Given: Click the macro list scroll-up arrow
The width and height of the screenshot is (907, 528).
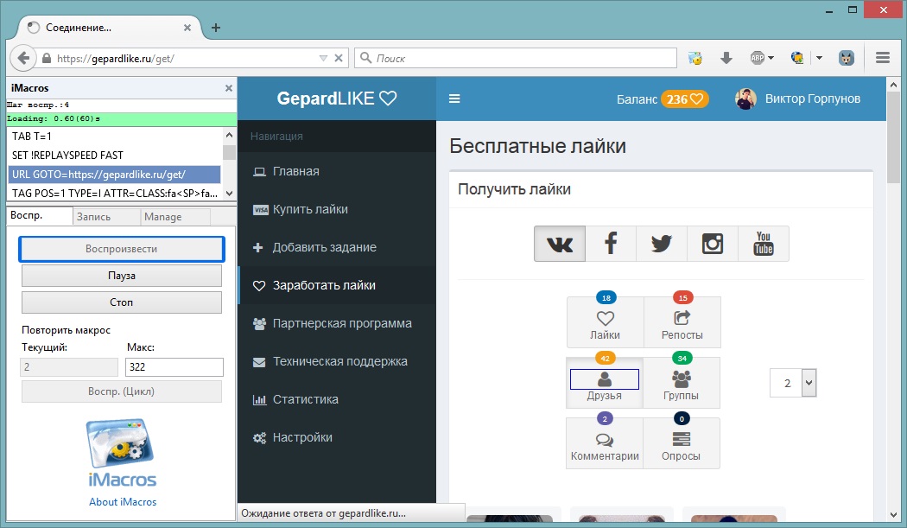Looking at the screenshot, I should 229,135.
